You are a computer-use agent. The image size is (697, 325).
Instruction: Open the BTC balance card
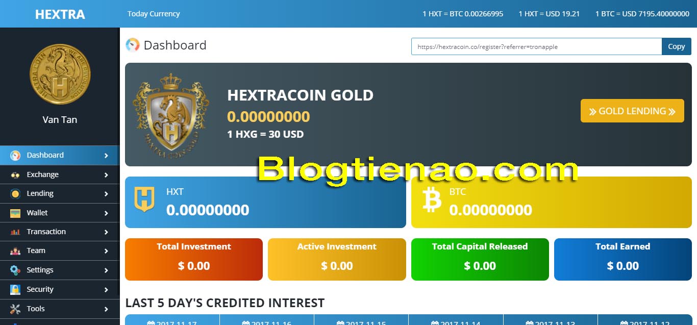click(x=552, y=202)
